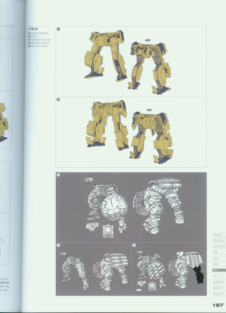Click the ULG-21 list entry
Viewport: 226px width, 313px height.
click(34, 37)
